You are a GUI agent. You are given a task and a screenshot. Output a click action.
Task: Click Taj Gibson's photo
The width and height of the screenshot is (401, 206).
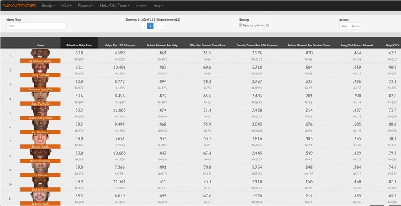tap(40, 168)
